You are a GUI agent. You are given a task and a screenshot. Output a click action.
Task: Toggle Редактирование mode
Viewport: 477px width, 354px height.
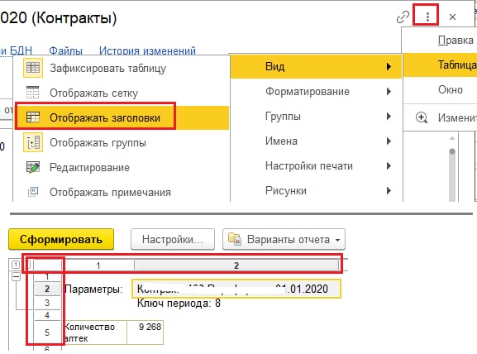(122, 167)
